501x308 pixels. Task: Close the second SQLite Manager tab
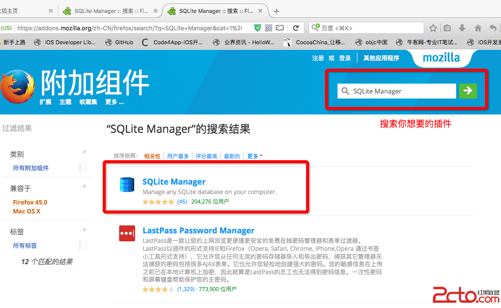[155, 11]
